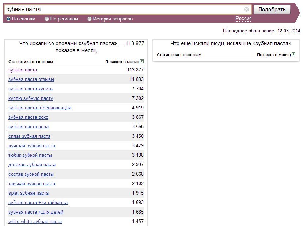Screen dimensions: 303x226
Task: Click the 'Подобрать' button
Action: pos(272,9)
